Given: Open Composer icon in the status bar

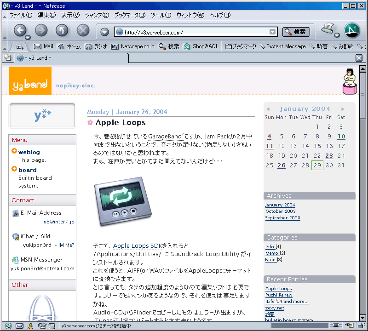Looking at the screenshot, I should tap(42, 326).
